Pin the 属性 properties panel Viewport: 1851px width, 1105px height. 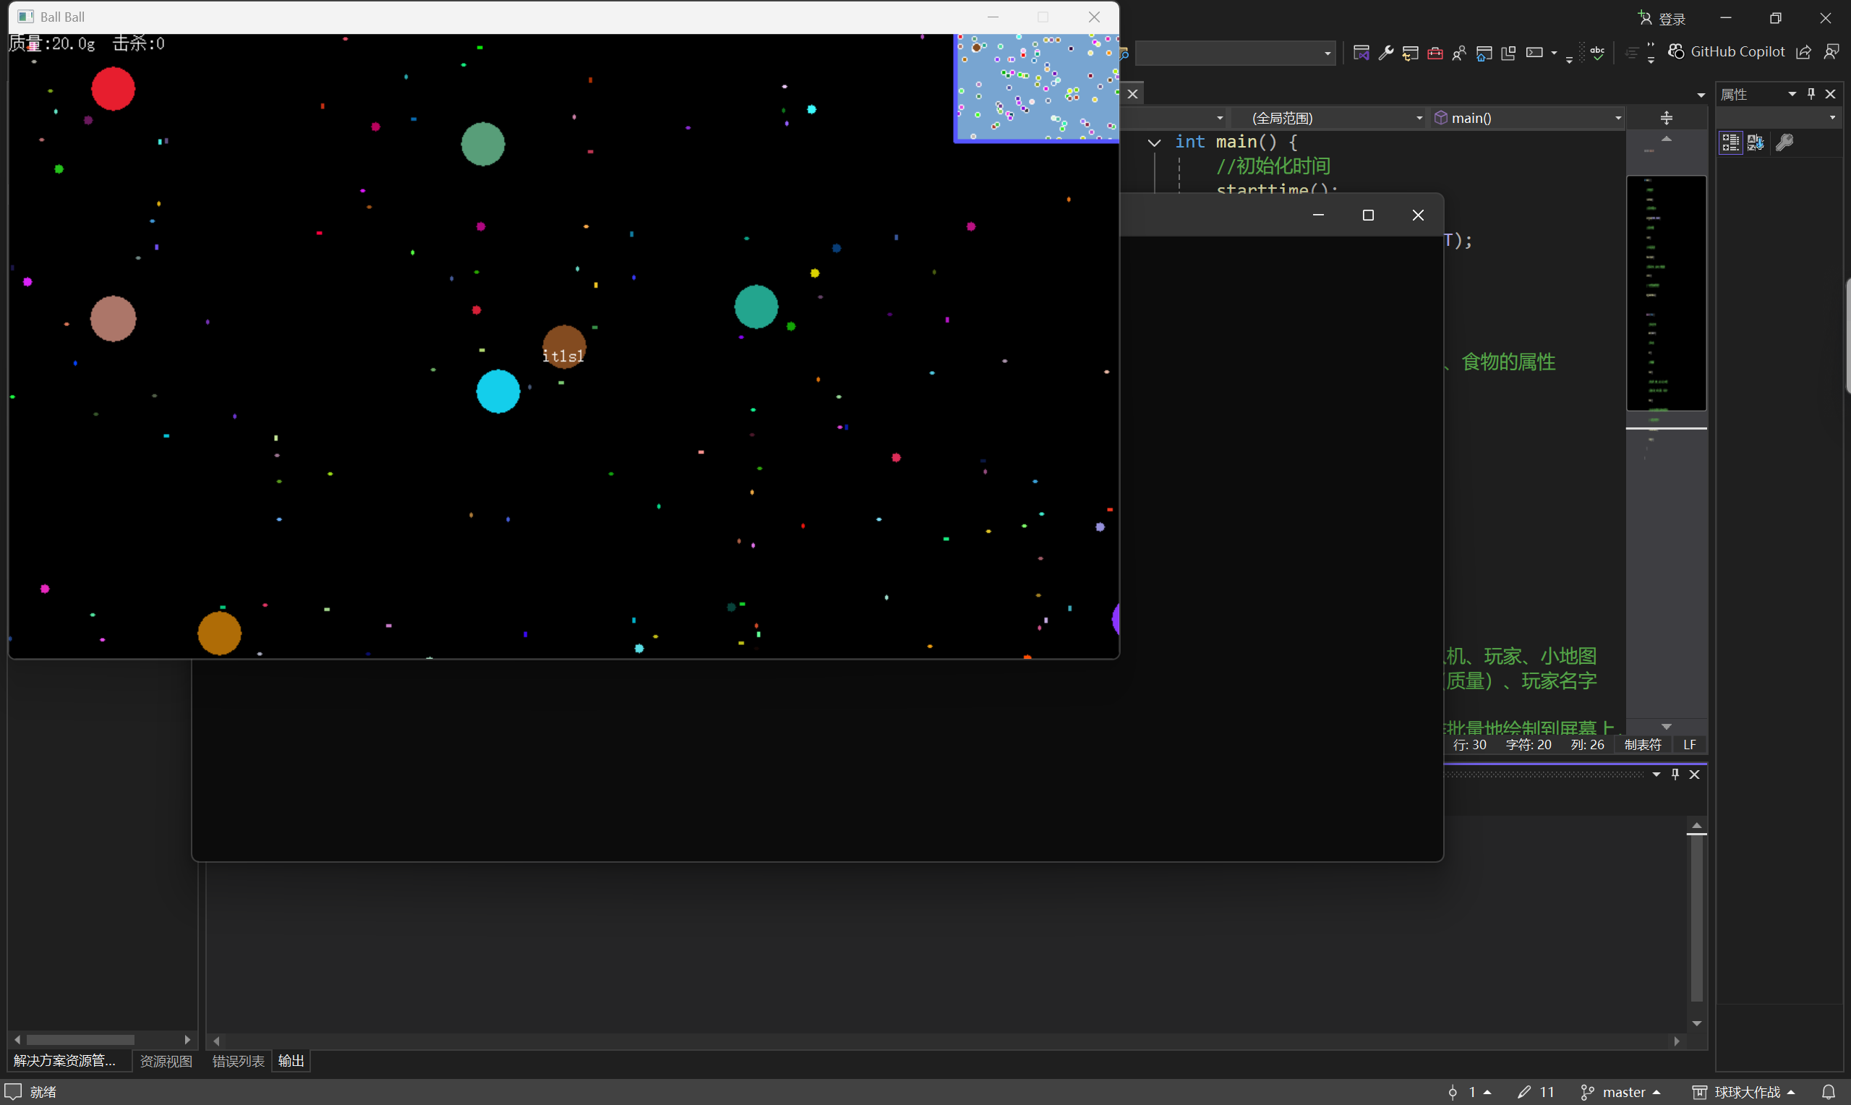tap(1811, 94)
